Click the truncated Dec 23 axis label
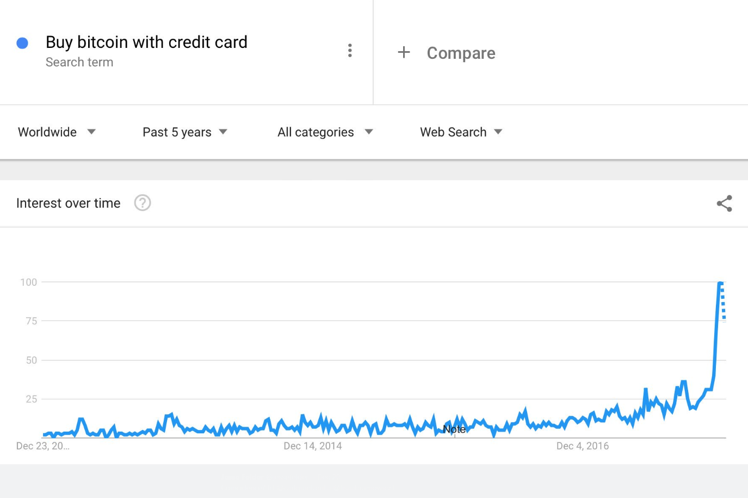This screenshot has height=498, width=748. (43, 446)
